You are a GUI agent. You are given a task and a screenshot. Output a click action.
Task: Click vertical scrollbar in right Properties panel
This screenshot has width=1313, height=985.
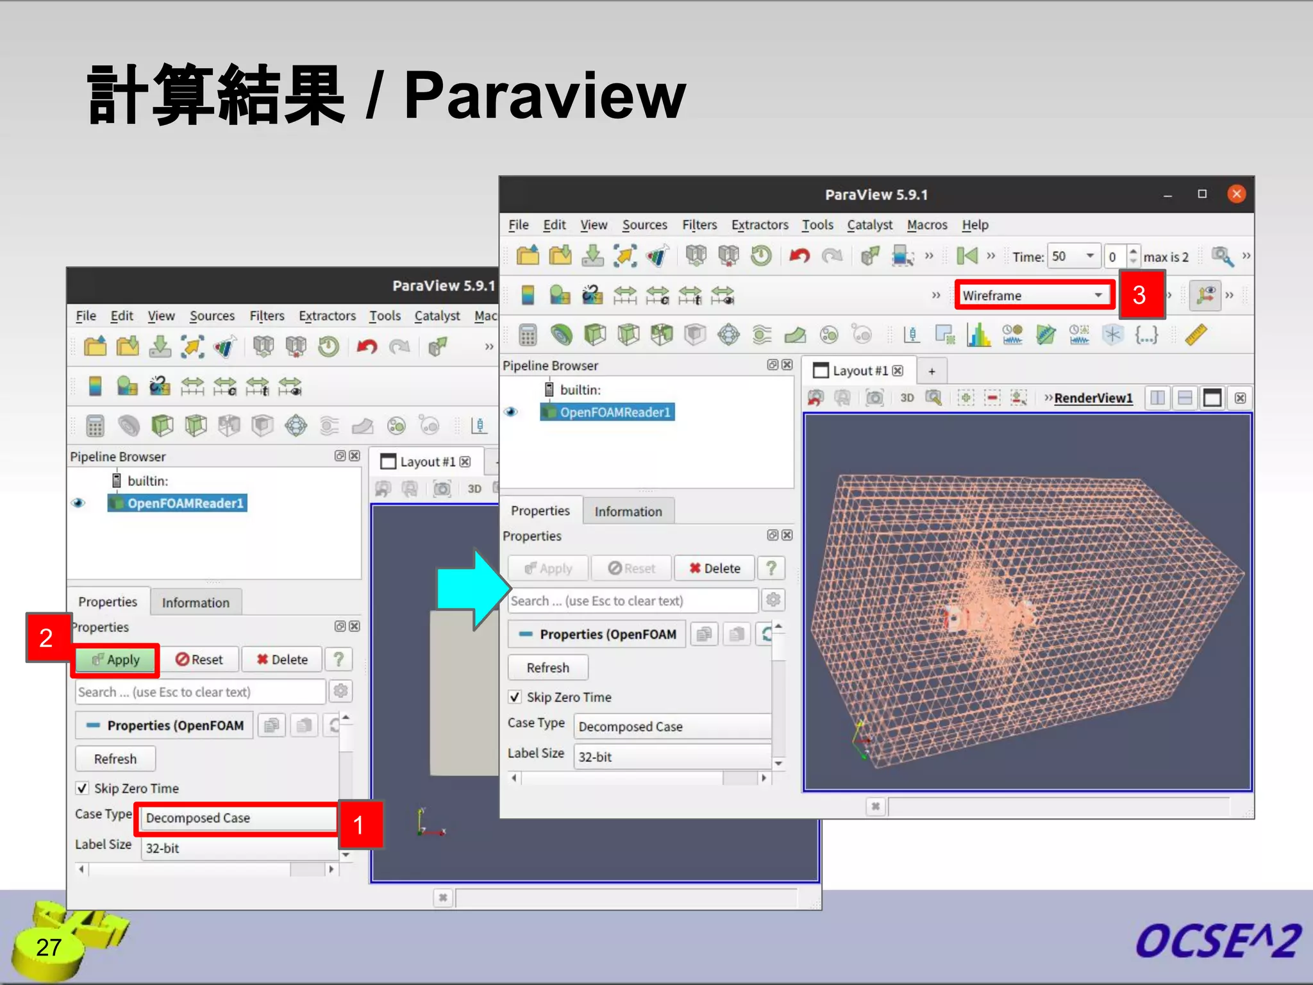[x=778, y=695]
